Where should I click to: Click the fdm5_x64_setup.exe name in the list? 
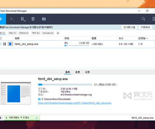click(26, 44)
